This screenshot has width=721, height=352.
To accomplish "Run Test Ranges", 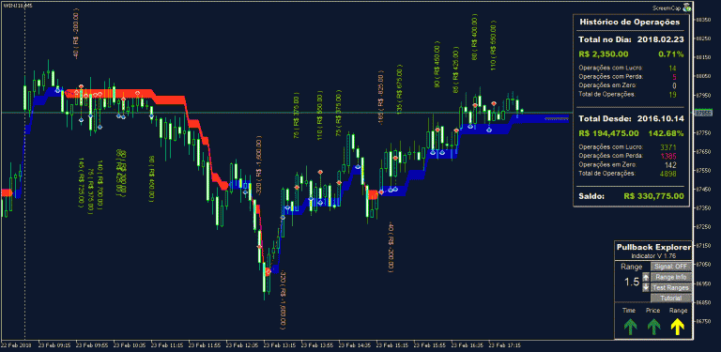I will click(671, 287).
